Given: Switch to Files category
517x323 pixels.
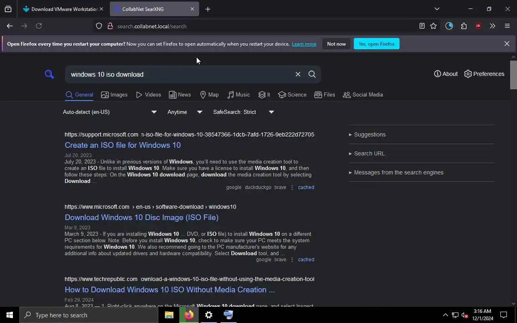Looking at the screenshot, I should [x=325, y=95].
